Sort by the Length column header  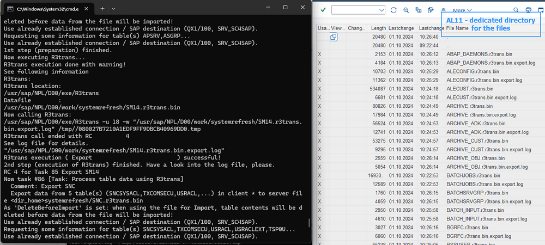pos(378,28)
